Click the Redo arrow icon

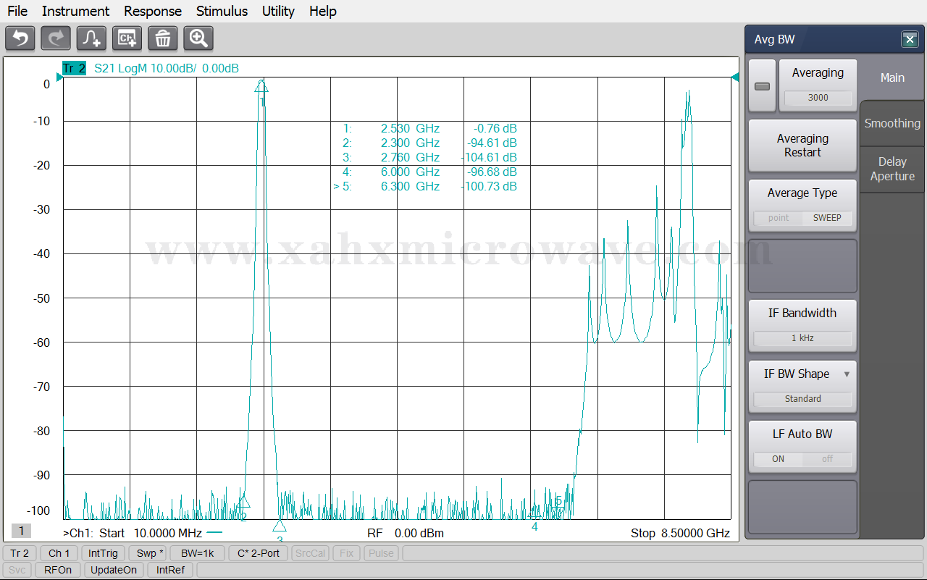click(56, 38)
